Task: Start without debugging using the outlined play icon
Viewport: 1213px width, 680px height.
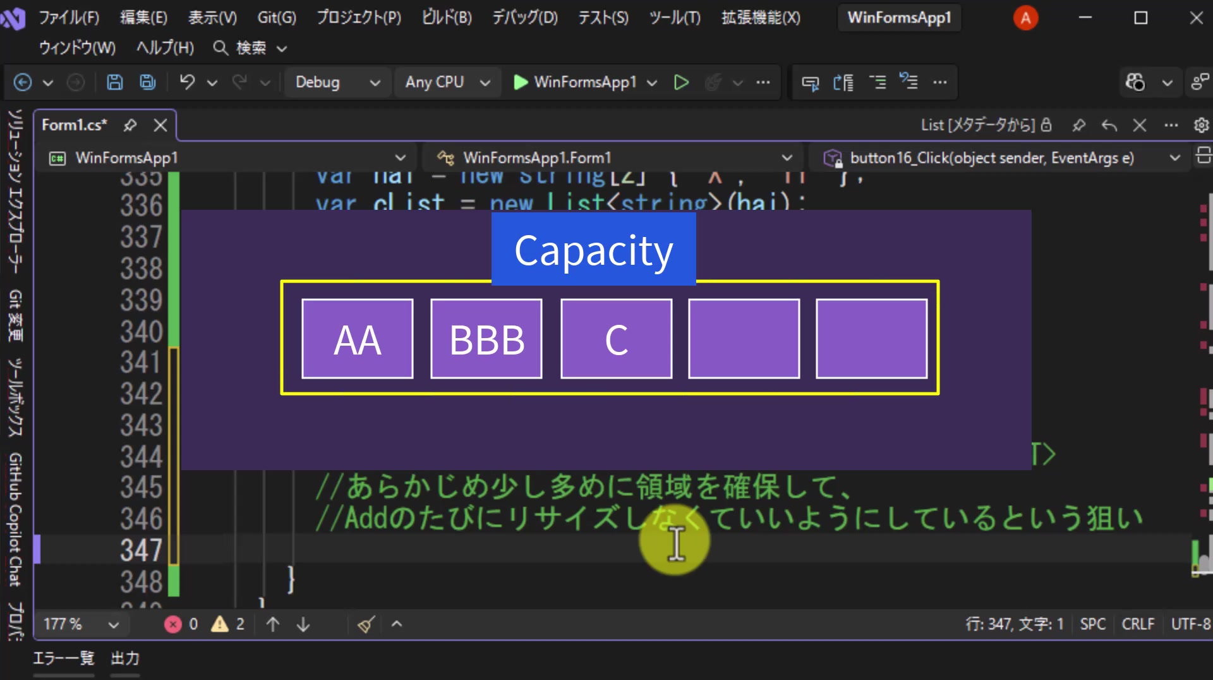Action: tap(681, 82)
